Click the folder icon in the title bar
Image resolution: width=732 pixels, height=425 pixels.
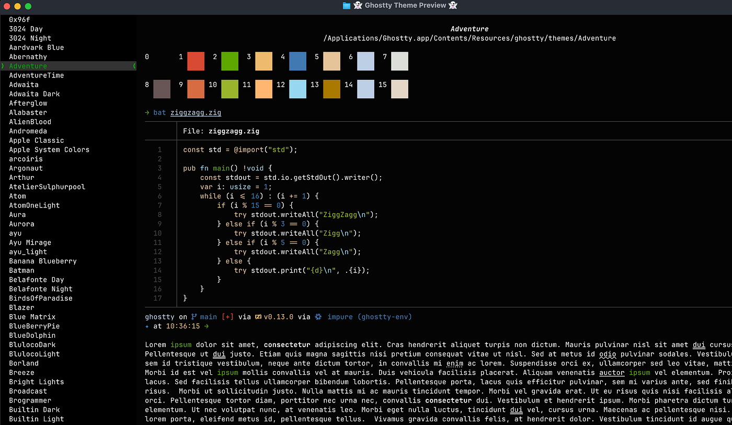pyautogui.click(x=346, y=5)
